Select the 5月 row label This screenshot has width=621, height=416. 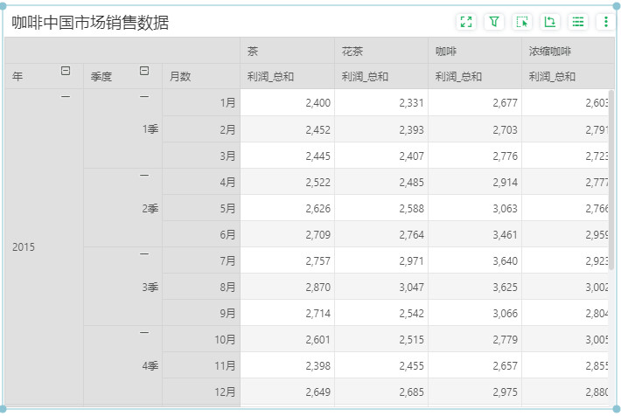(201, 208)
